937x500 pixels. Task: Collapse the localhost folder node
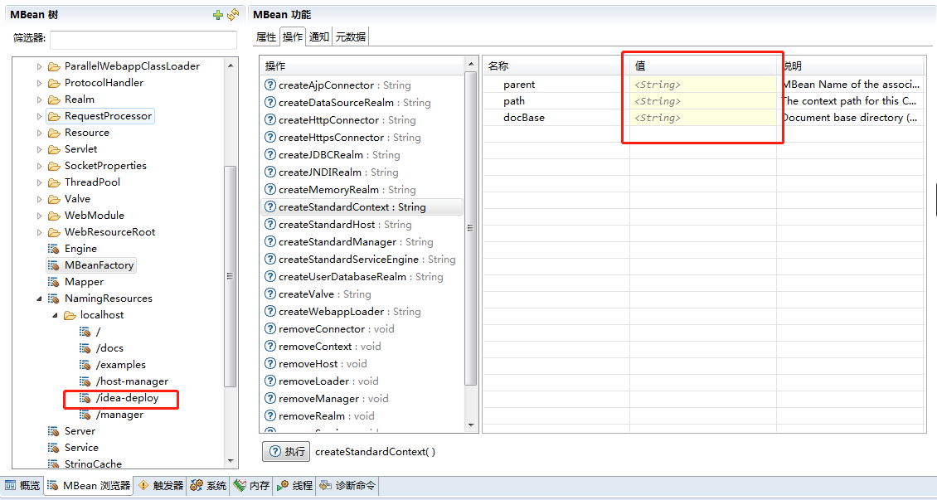click(x=55, y=315)
